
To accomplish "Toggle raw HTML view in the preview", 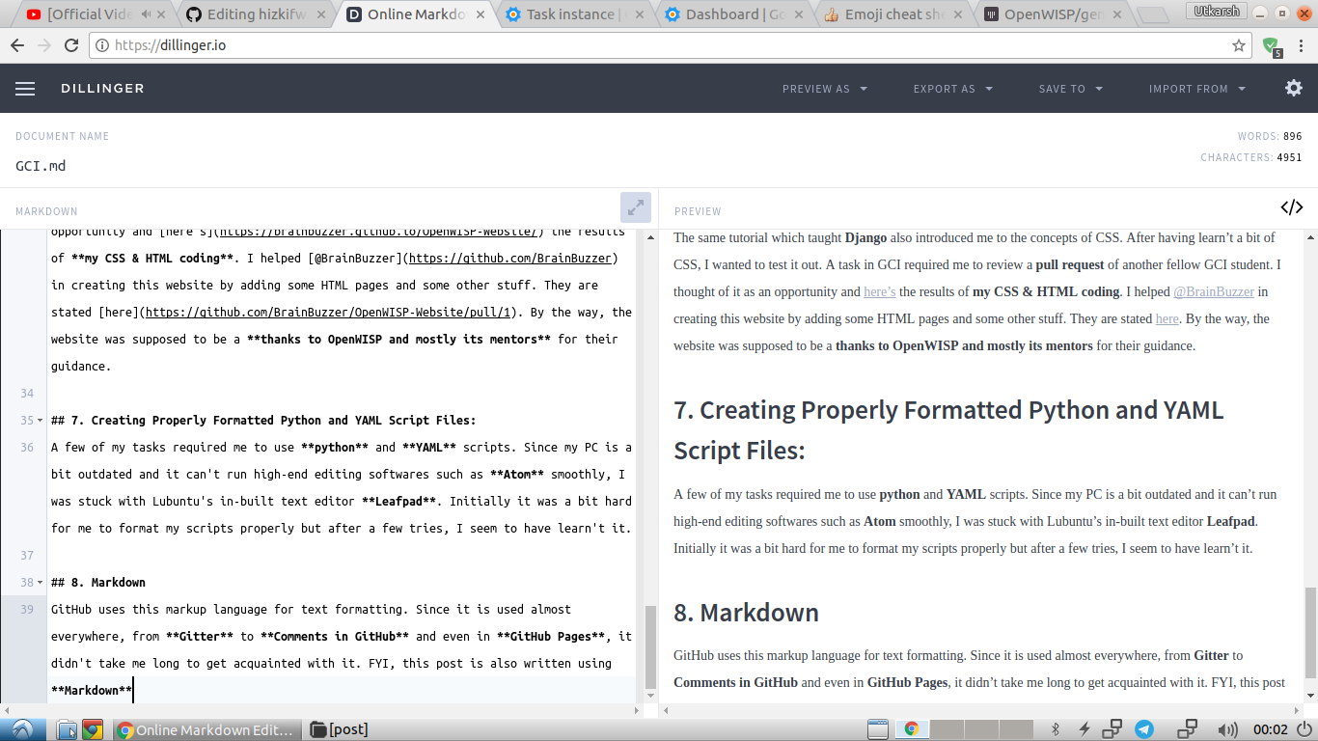I will [1292, 206].
